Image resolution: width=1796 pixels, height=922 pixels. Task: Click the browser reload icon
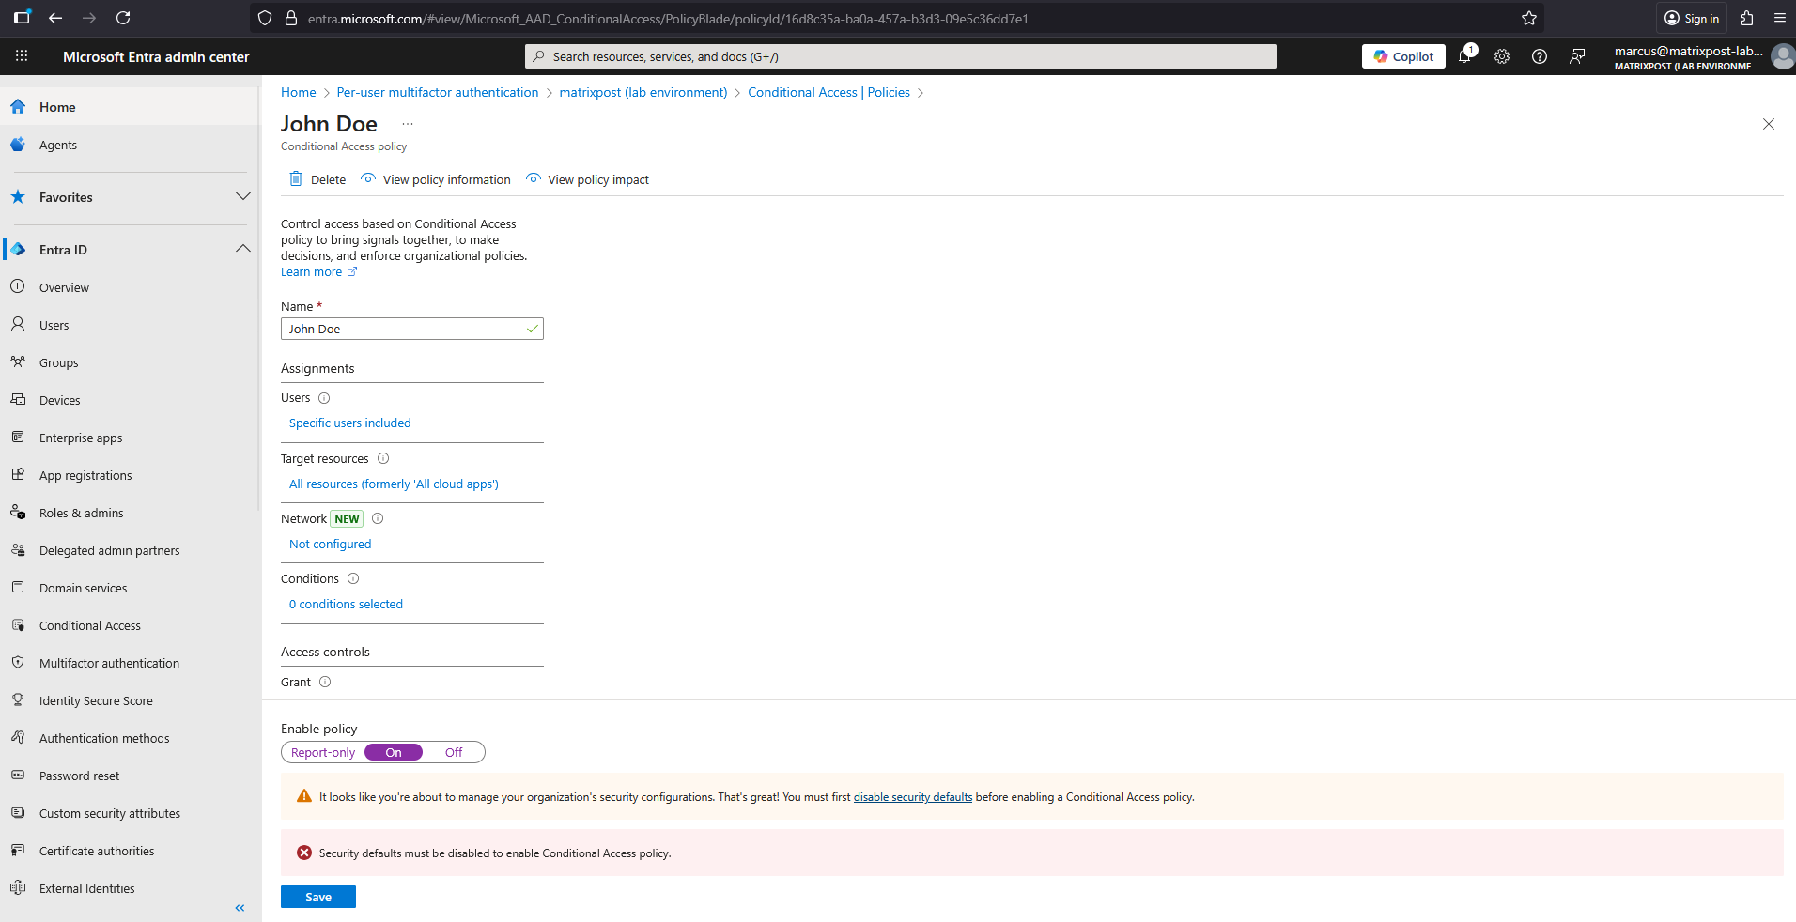(x=123, y=18)
